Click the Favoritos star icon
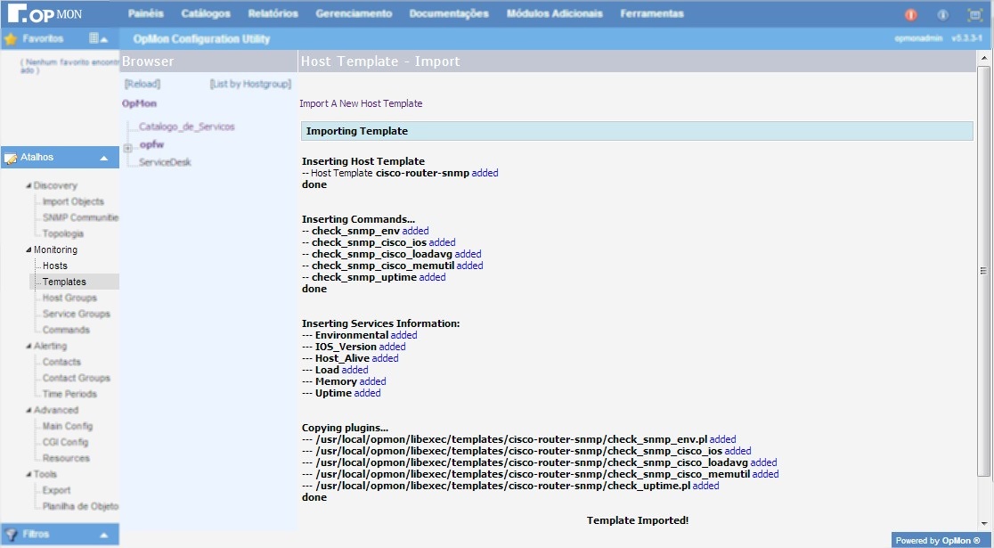This screenshot has height=548, width=994. [11, 39]
